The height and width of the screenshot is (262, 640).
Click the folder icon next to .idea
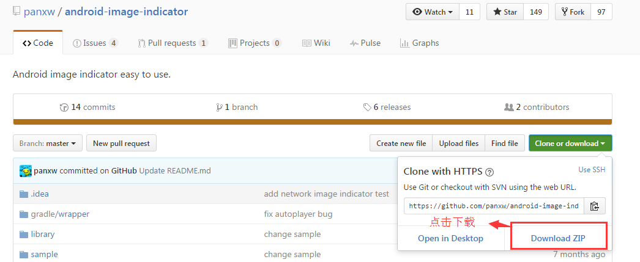24,194
